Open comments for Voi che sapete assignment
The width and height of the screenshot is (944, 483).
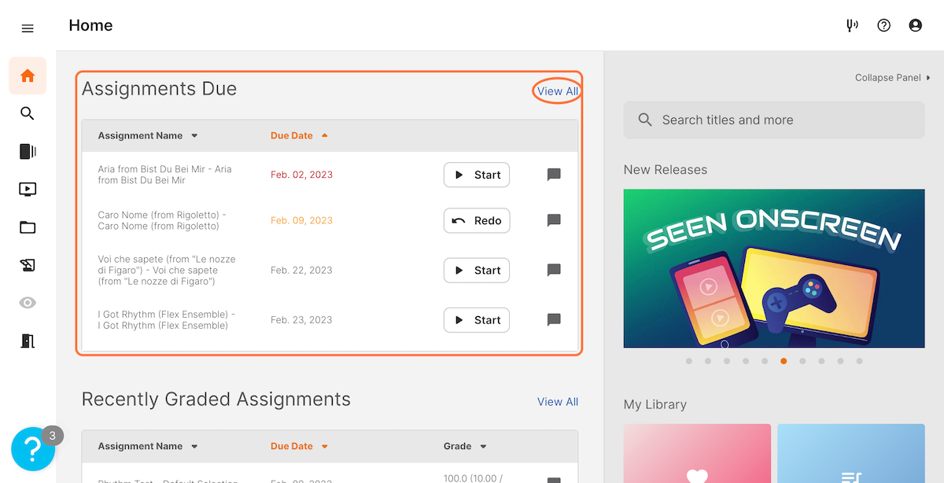coord(554,271)
